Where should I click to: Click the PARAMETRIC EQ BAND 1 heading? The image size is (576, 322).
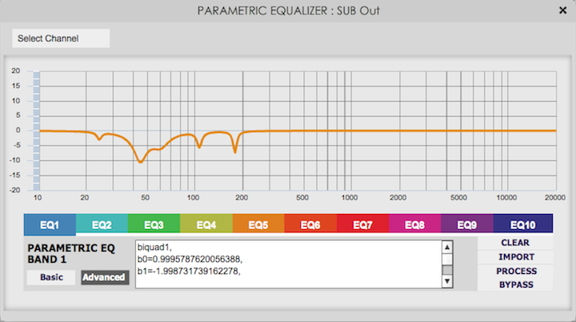pos(71,254)
